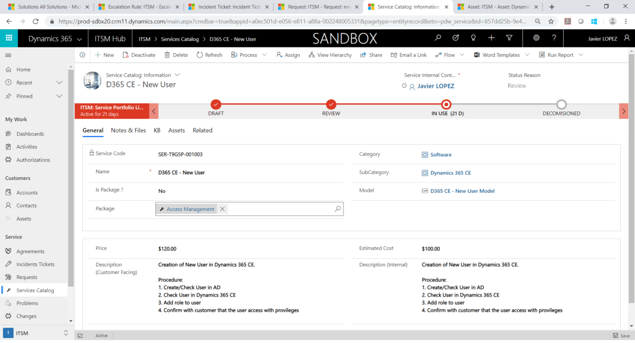Click the Name field value
The height and width of the screenshot is (343, 635).
click(181, 173)
